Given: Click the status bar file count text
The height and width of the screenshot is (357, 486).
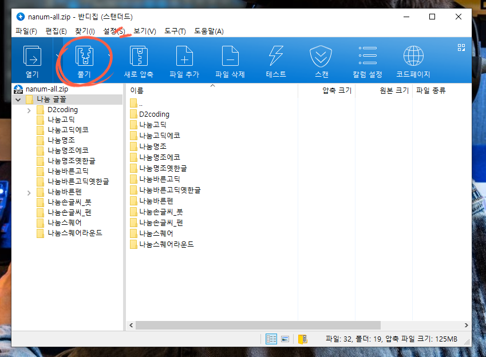Looking at the screenshot, I should coord(392,339).
